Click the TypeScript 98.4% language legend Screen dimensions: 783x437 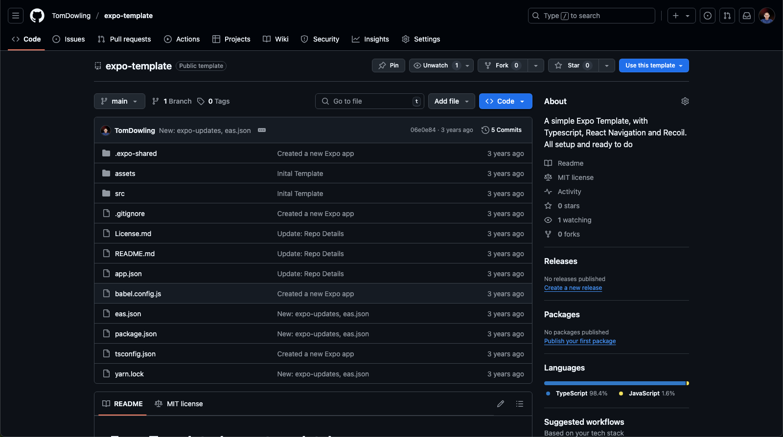577,393
